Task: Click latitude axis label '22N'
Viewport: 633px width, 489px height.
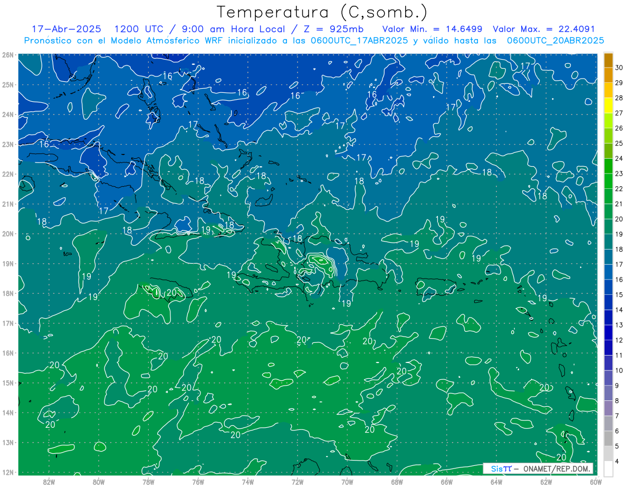Action: (x=7, y=174)
